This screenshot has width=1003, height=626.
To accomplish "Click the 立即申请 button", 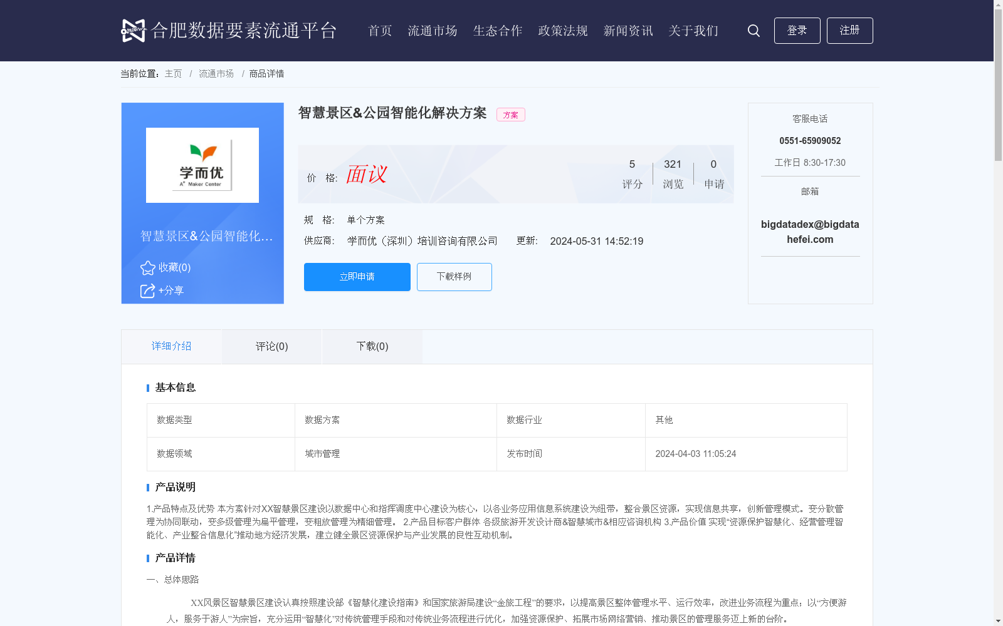I will tap(357, 277).
